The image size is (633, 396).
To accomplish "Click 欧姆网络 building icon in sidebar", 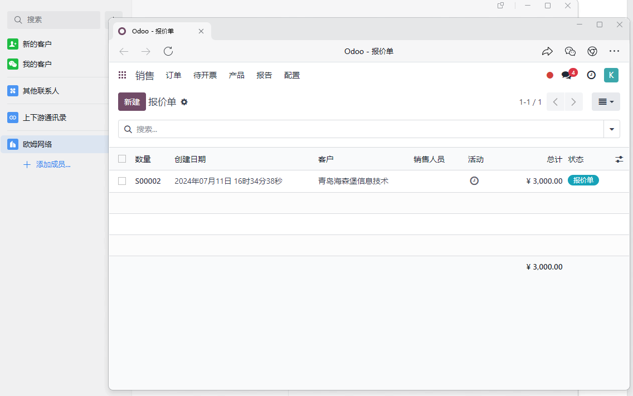I will pos(13,144).
